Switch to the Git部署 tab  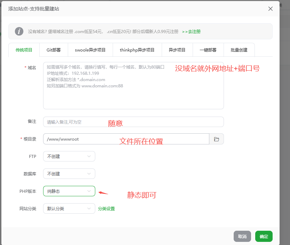pos(54,50)
